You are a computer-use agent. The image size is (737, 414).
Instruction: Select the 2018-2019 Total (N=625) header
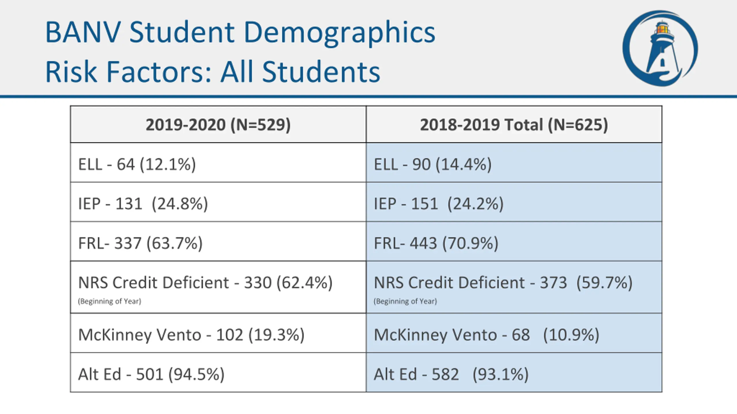pyautogui.click(x=514, y=125)
